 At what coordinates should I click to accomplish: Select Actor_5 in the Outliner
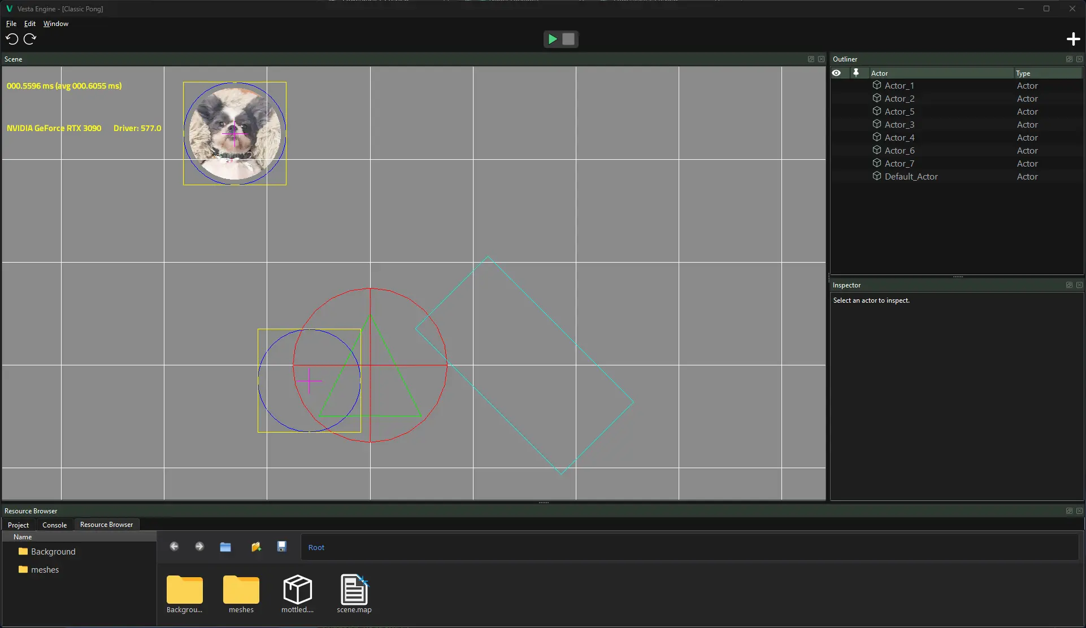[899, 112]
